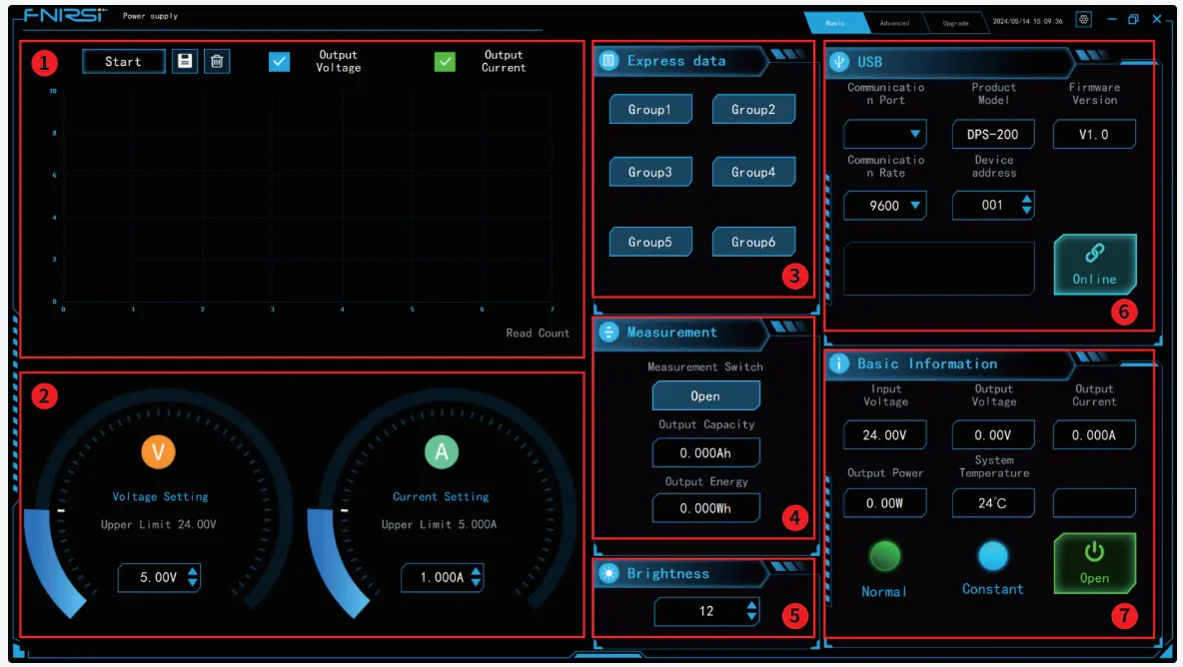The width and height of the screenshot is (1183, 667).
Task: Click the USB panel header icon
Action: [x=837, y=61]
